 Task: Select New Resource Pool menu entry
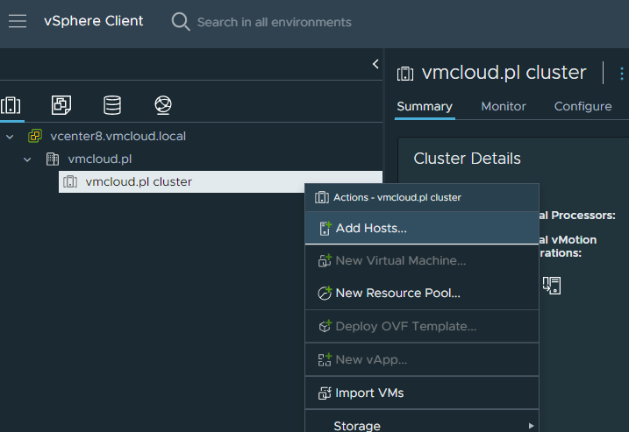tap(397, 294)
